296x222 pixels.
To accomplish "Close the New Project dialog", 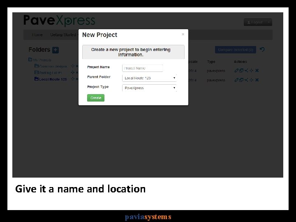I will [183, 34].
